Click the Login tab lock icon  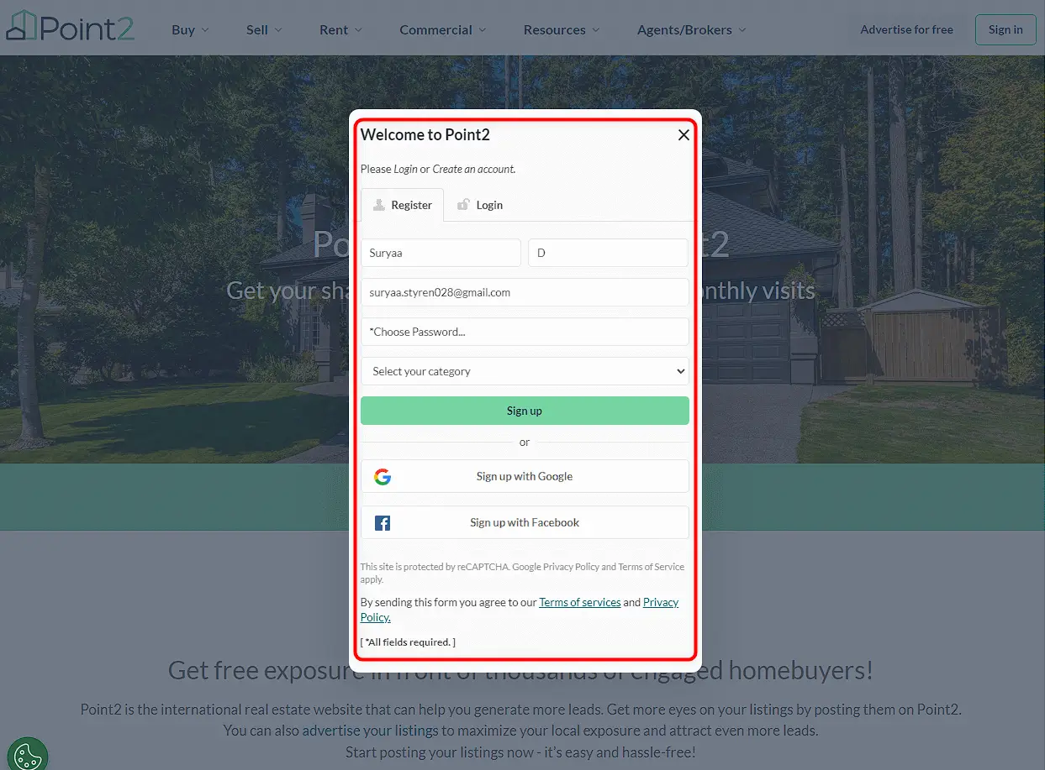coord(463,204)
